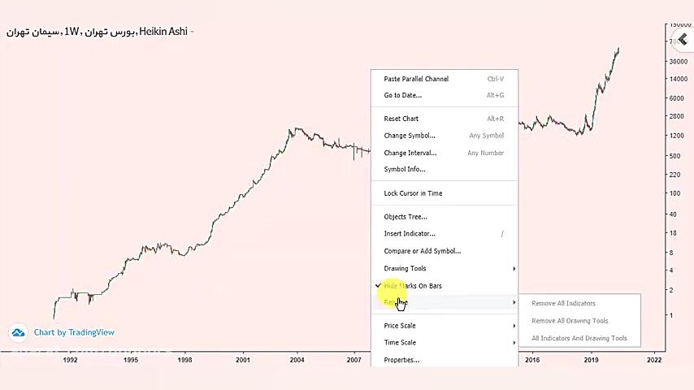Open Symbol Info from the menu
694x390 pixels.
click(x=405, y=169)
